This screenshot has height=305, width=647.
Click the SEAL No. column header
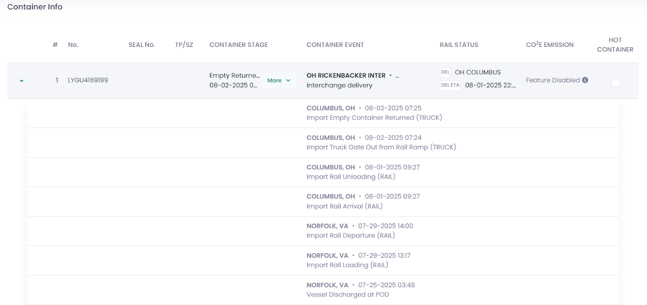[x=142, y=45]
